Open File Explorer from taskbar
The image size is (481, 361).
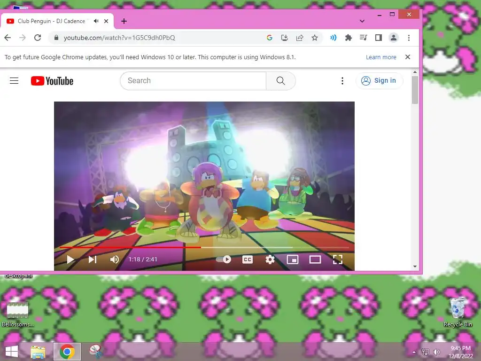[x=38, y=352]
